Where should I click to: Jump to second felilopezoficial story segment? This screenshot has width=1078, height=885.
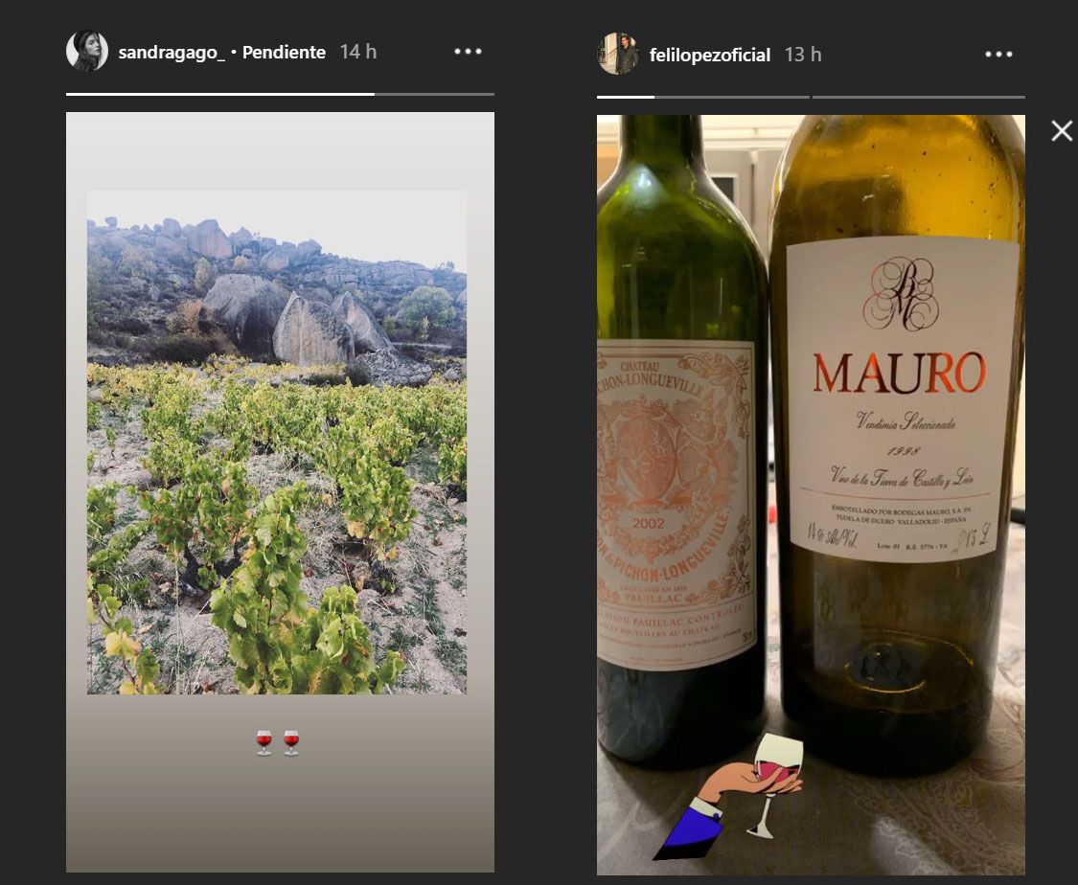click(919, 97)
